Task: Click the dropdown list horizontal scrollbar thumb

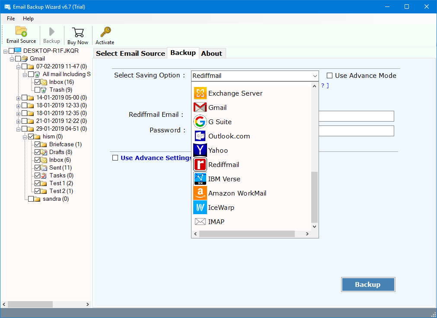Action: [247, 234]
